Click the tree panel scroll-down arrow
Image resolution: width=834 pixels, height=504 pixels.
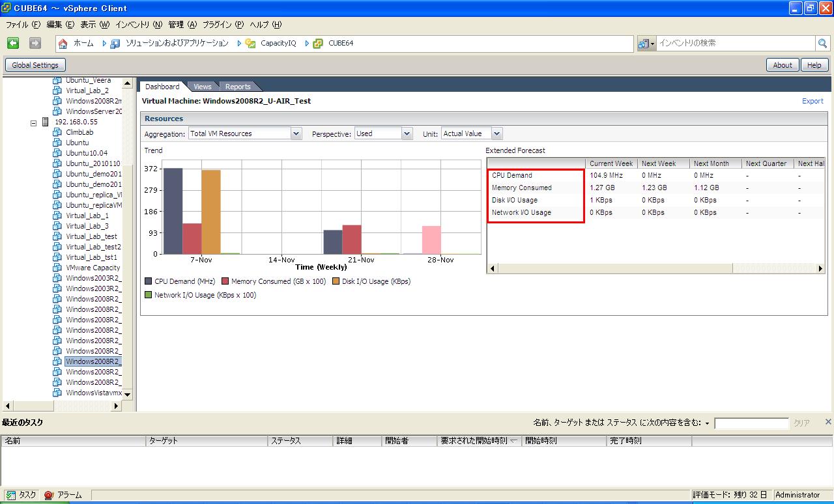pyautogui.click(x=127, y=394)
